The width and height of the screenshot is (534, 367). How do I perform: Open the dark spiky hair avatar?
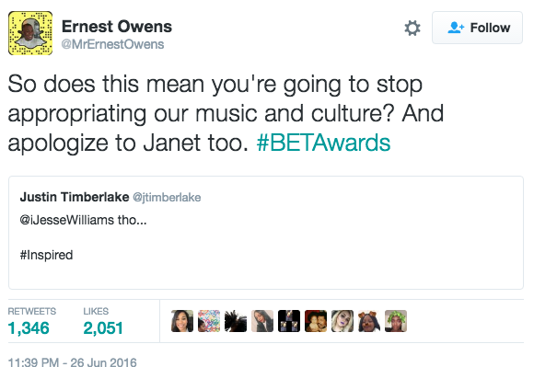pyautogui.click(x=236, y=321)
